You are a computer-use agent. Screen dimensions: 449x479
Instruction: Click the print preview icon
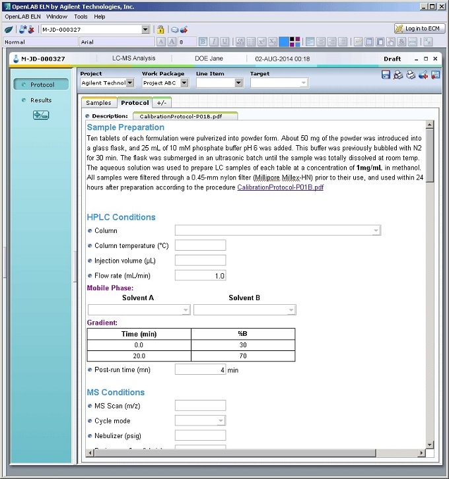pos(398,75)
